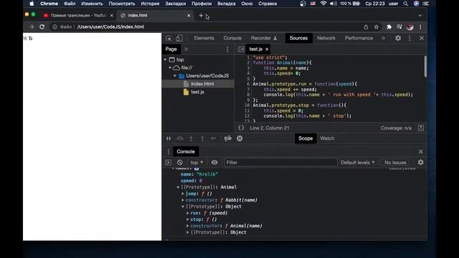The height and width of the screenshot is (258, 459).
Task: Click the pretty print braces icon
Action: [x=241, y=128]
